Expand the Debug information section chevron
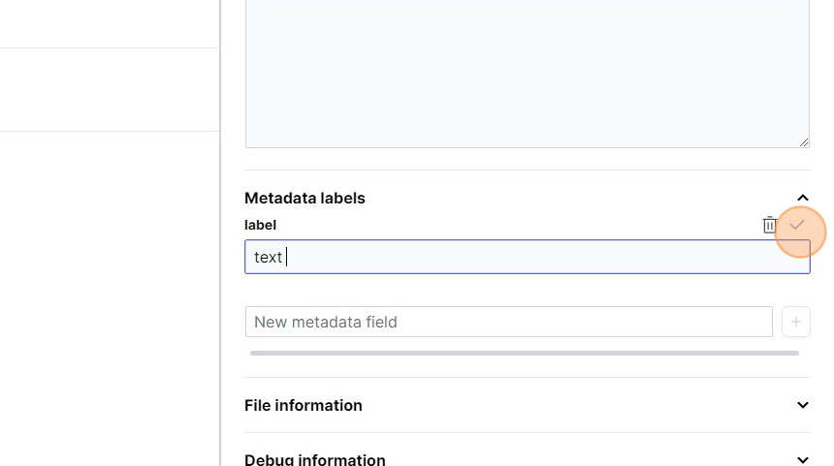This screenshot has width=834, height=466. click(x=802, y=460)
